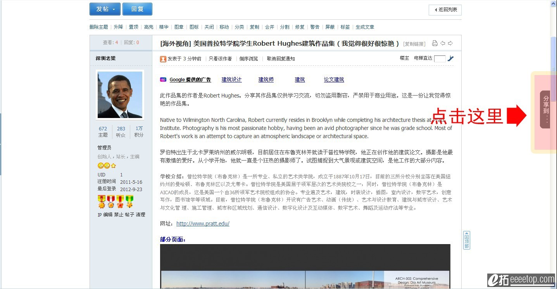Click the 管理员 group label
The image size is (557, 289).
(105, 148)
